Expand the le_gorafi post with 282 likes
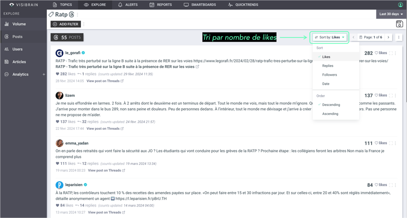 [391, 53]
